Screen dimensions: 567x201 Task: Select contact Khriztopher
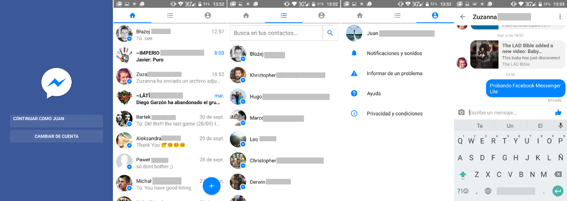(x=284, y=75)
